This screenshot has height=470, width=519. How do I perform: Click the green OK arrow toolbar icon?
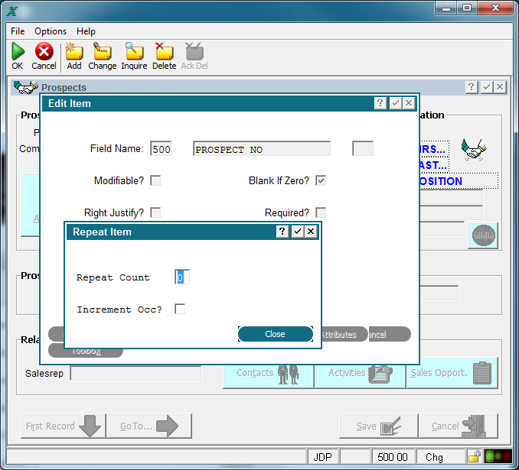tap(18, 51)
